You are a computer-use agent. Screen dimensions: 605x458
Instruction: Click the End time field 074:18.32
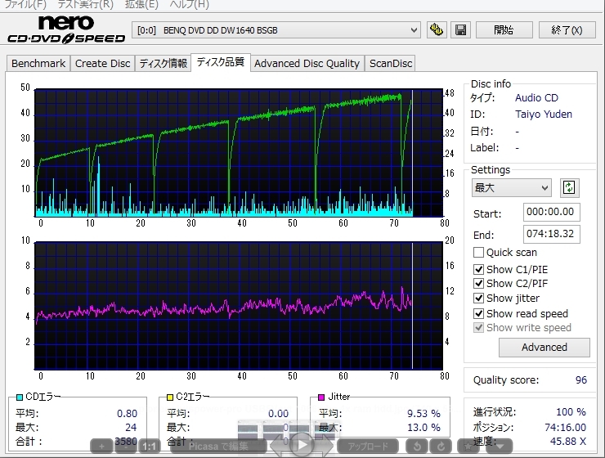551,234
